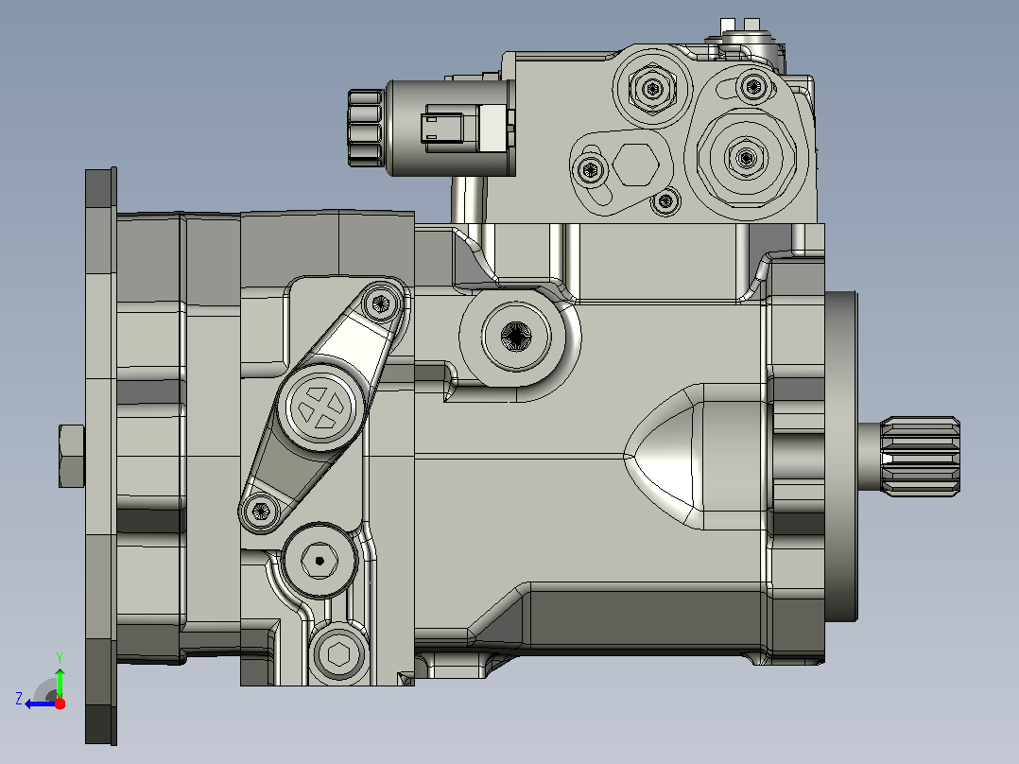
Task: Click the blue Z axis arrow of the triad
Action: coord(39,704)
